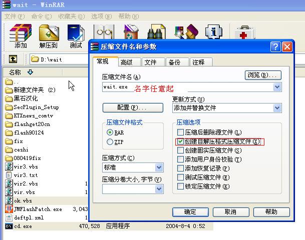Click the up-one-level folder arrow icon
The image size is (305, 240).
click(13, 59)
